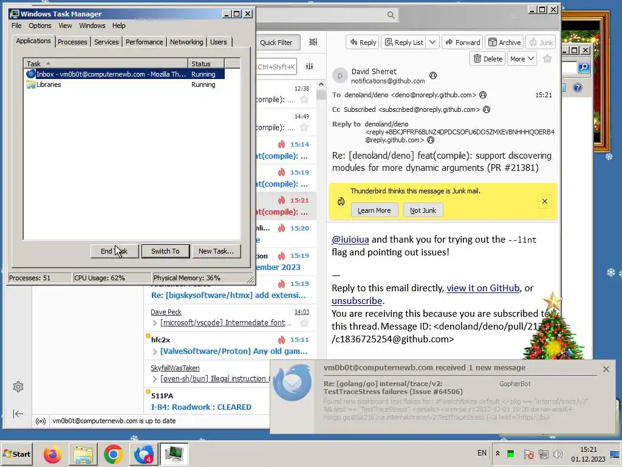The width and height of the screenshot is (622, 467).
Task: Show hidden system tray icons
Action: click(x=497, y=453)
